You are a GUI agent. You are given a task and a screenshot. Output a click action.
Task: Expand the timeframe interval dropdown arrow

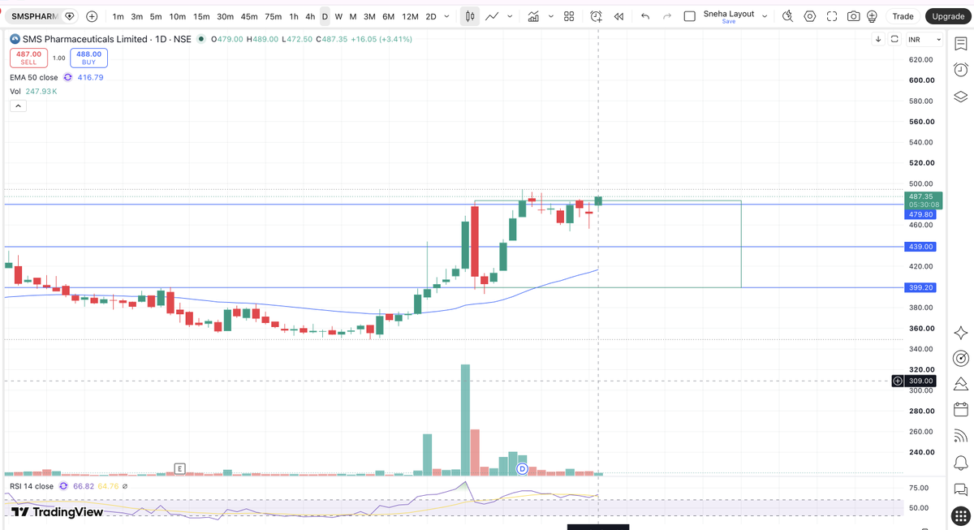coord(448,16)
